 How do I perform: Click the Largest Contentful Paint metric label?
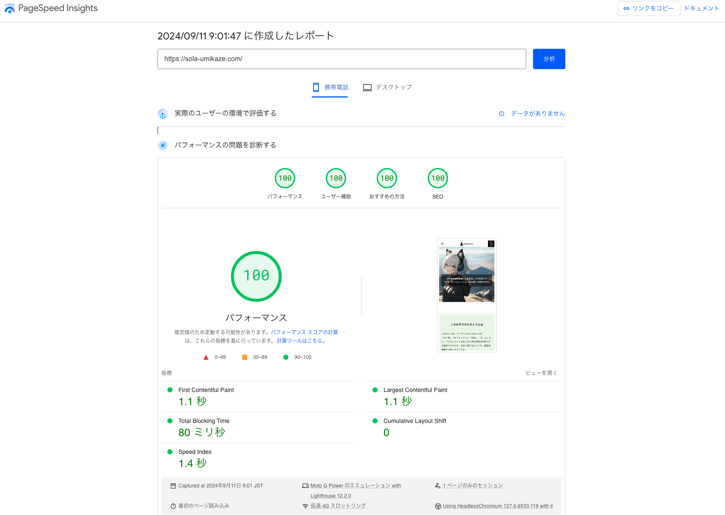click(x=415, y=390)
